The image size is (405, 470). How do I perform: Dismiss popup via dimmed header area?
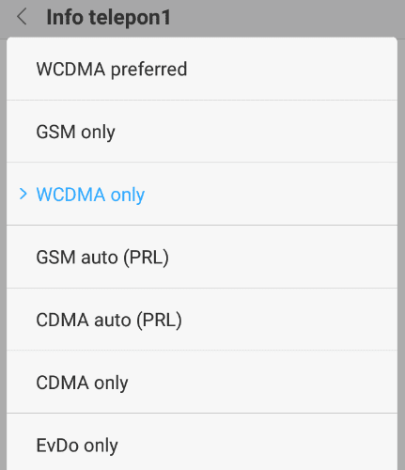282,18
